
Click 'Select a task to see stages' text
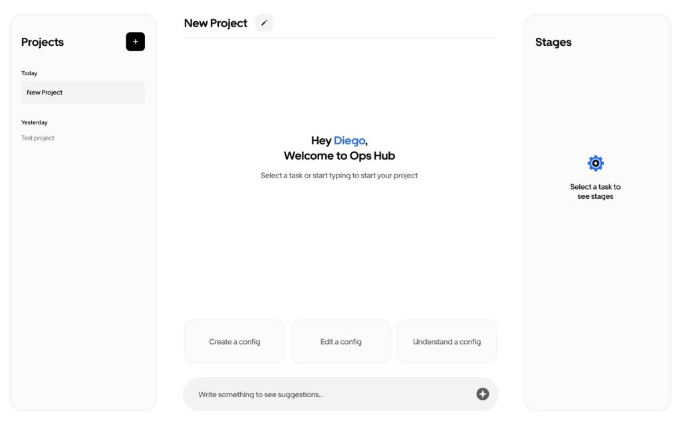click(595, 192)
